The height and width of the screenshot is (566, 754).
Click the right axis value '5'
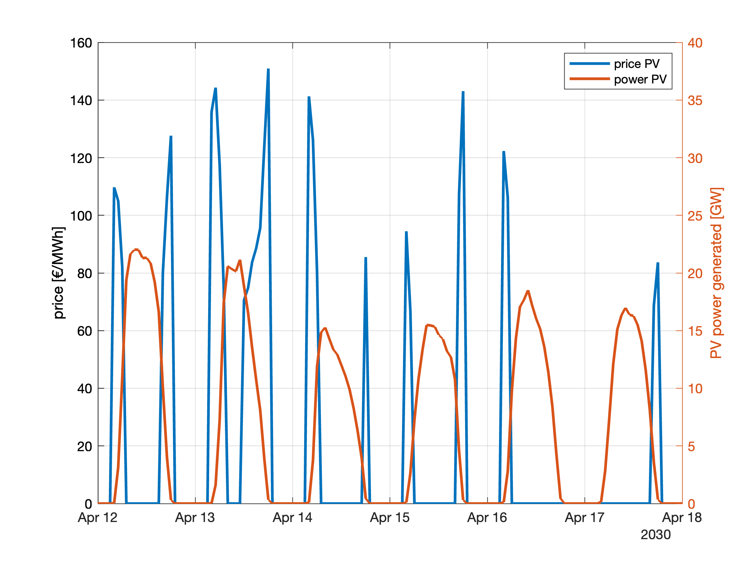coord(691,446)
